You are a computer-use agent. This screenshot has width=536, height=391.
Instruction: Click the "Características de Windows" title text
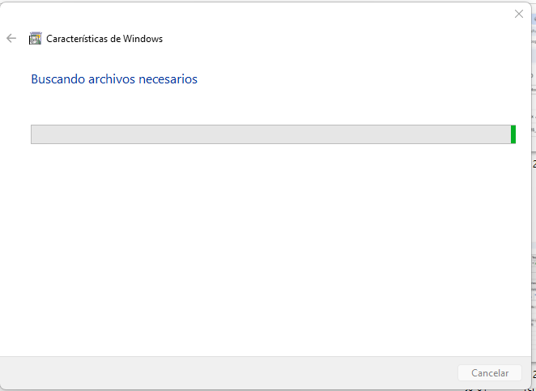tap(104, 38)
